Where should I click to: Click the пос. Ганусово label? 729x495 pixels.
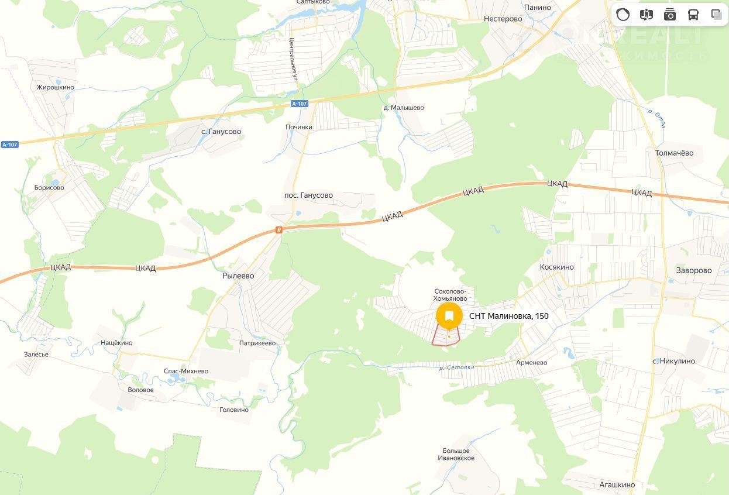click(308, 195)
